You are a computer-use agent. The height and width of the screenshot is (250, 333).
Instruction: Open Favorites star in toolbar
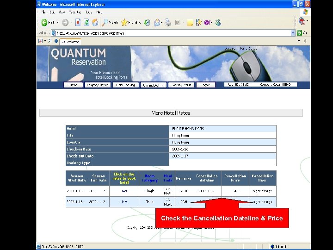[x=131, y=22]
